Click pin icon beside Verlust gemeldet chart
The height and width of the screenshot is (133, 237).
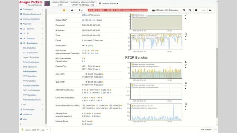point(186,86)
